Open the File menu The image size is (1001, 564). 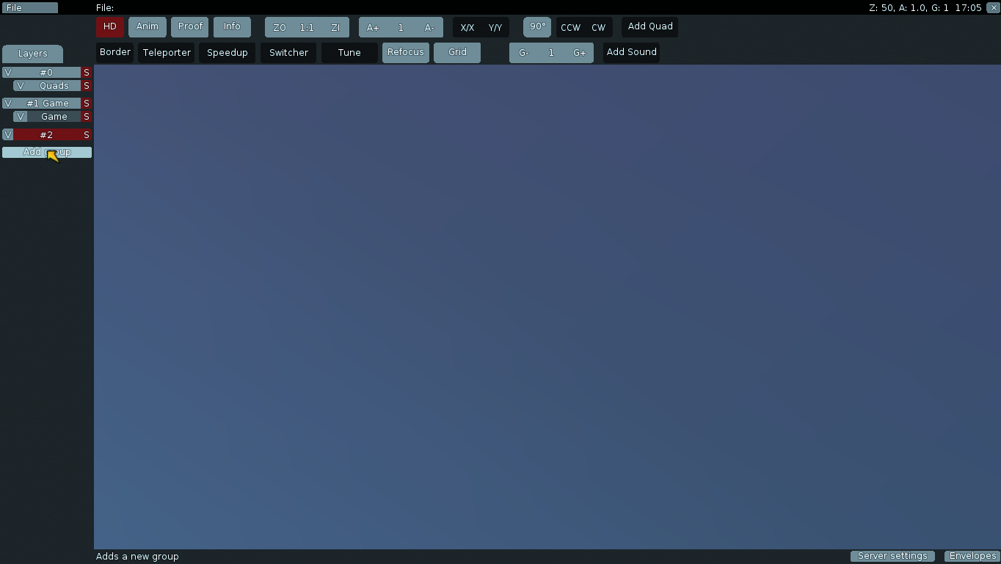pyautogui.click(x=29, y=8)
